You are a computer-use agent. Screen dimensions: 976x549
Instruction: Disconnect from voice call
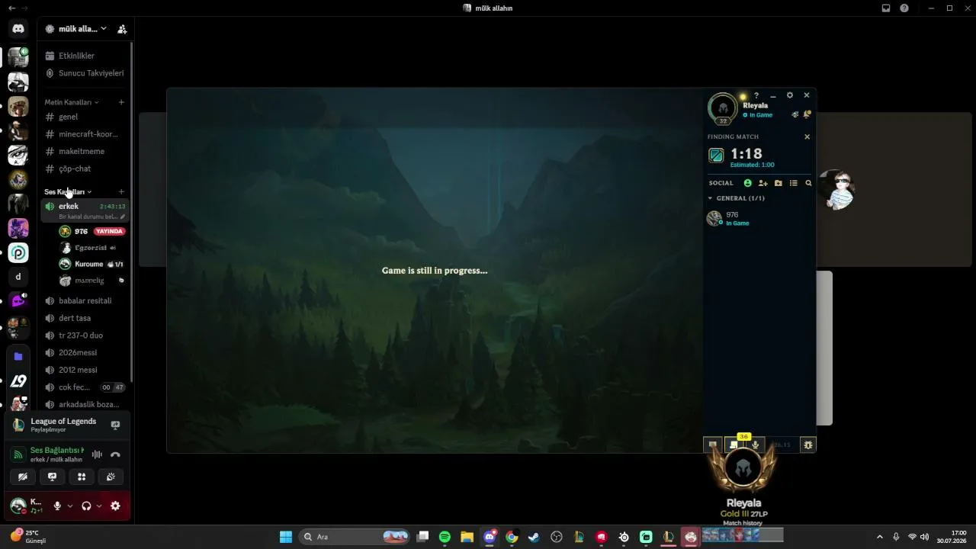(115, 454)
